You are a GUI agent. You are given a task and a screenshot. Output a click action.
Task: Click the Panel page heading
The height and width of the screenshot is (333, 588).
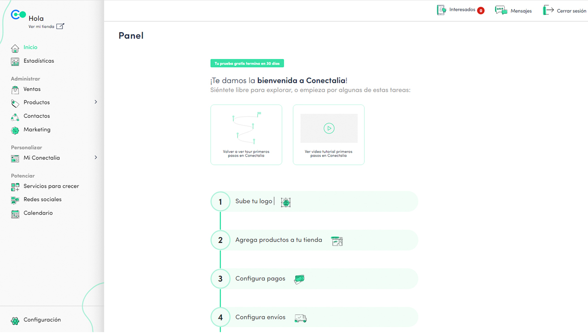click(131, 35)
